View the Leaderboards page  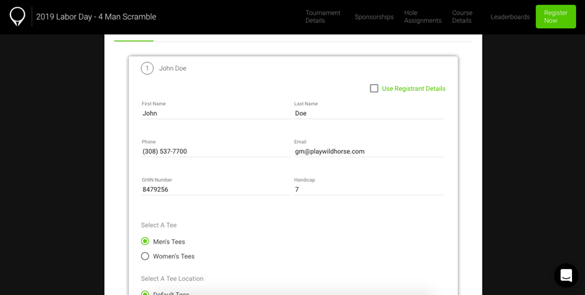coord(510,17)
